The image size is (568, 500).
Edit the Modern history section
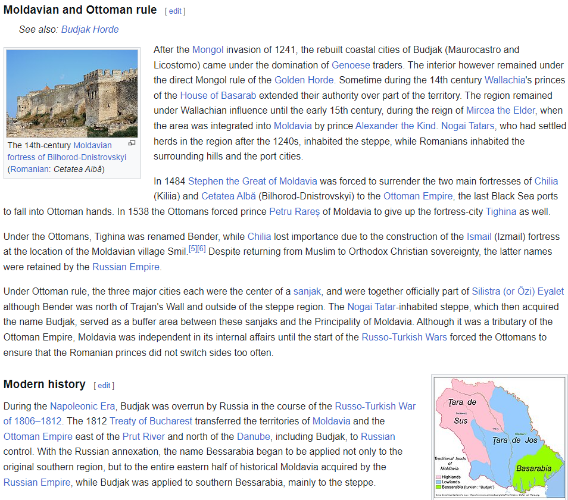pos(104,386)
